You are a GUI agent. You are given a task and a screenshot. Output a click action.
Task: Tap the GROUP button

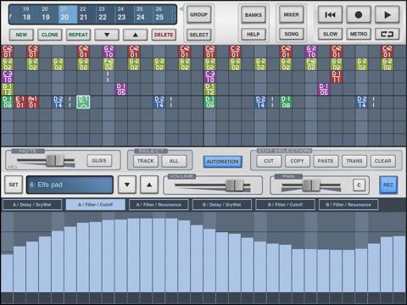coord(198,14)
